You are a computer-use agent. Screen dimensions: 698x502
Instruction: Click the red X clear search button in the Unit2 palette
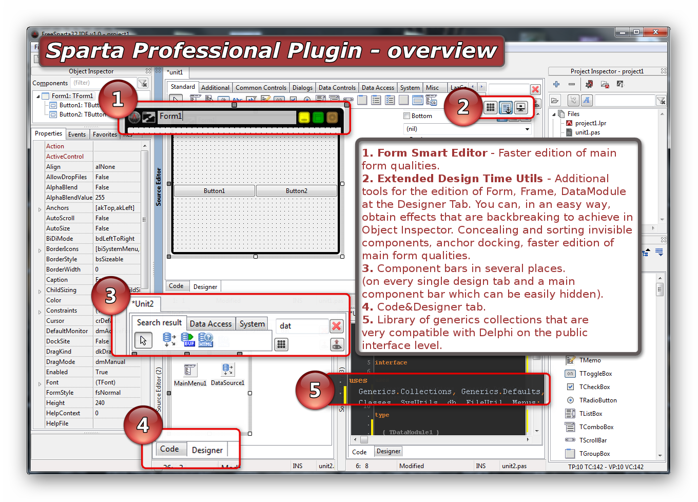[337, 326]
